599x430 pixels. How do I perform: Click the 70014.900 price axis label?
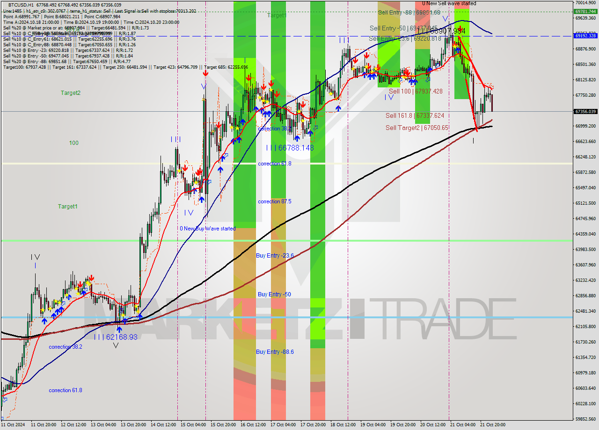[585, 2]
